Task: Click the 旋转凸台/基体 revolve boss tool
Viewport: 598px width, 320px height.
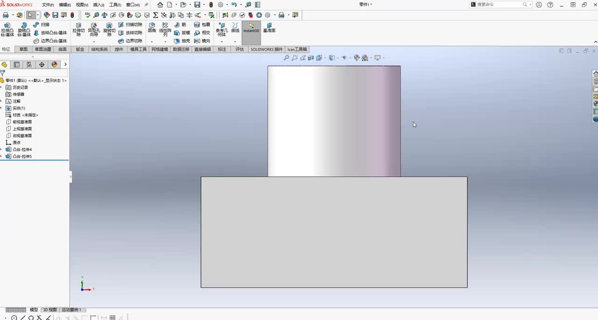Action: click(24, 29)
